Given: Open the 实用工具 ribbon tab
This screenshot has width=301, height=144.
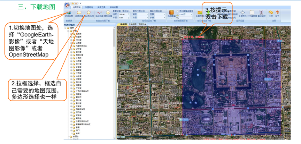Looking at the screenshot, I should coord(101,7).
